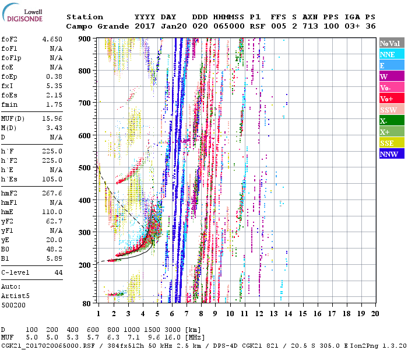Select the W purple legend swatch

(392, 76)
